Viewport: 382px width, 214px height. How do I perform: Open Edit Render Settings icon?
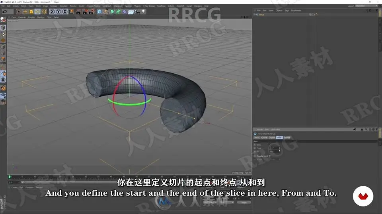[92, 11]
